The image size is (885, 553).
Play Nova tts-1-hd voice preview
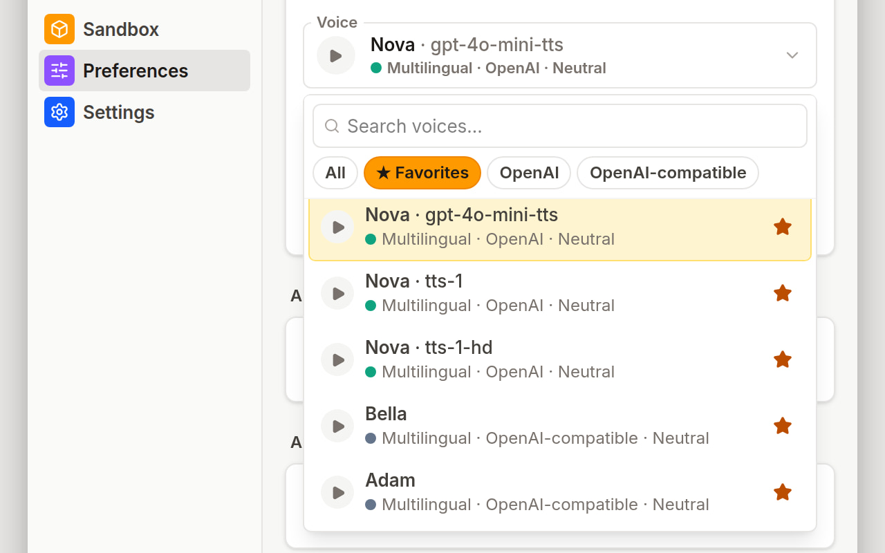337,359
